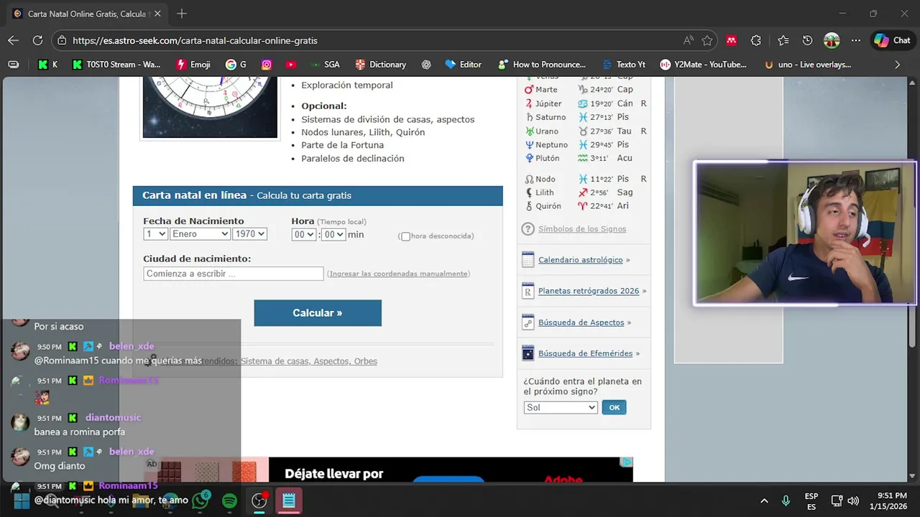Switch to the Carta Natal Online tab

coord(86,14)
